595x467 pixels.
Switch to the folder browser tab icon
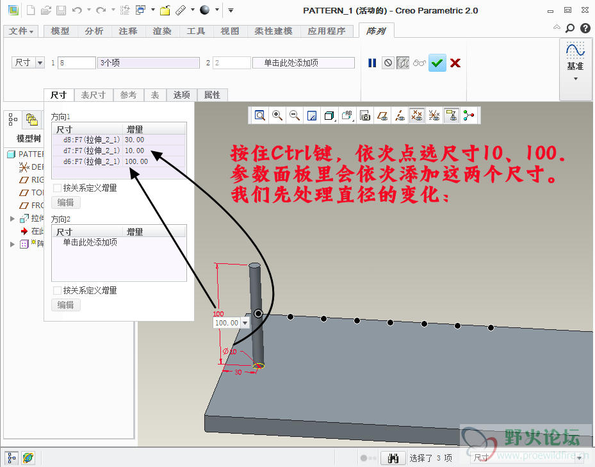31,120
